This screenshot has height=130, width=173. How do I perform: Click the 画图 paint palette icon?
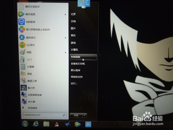22,52
